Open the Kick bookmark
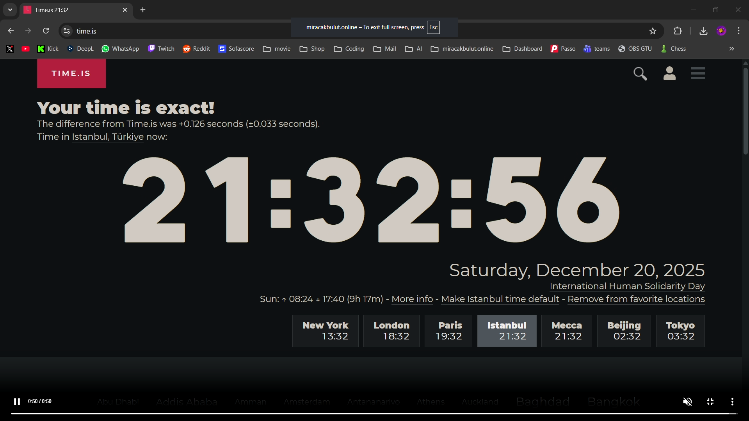 pyautogui.click(x=48, y=49)
